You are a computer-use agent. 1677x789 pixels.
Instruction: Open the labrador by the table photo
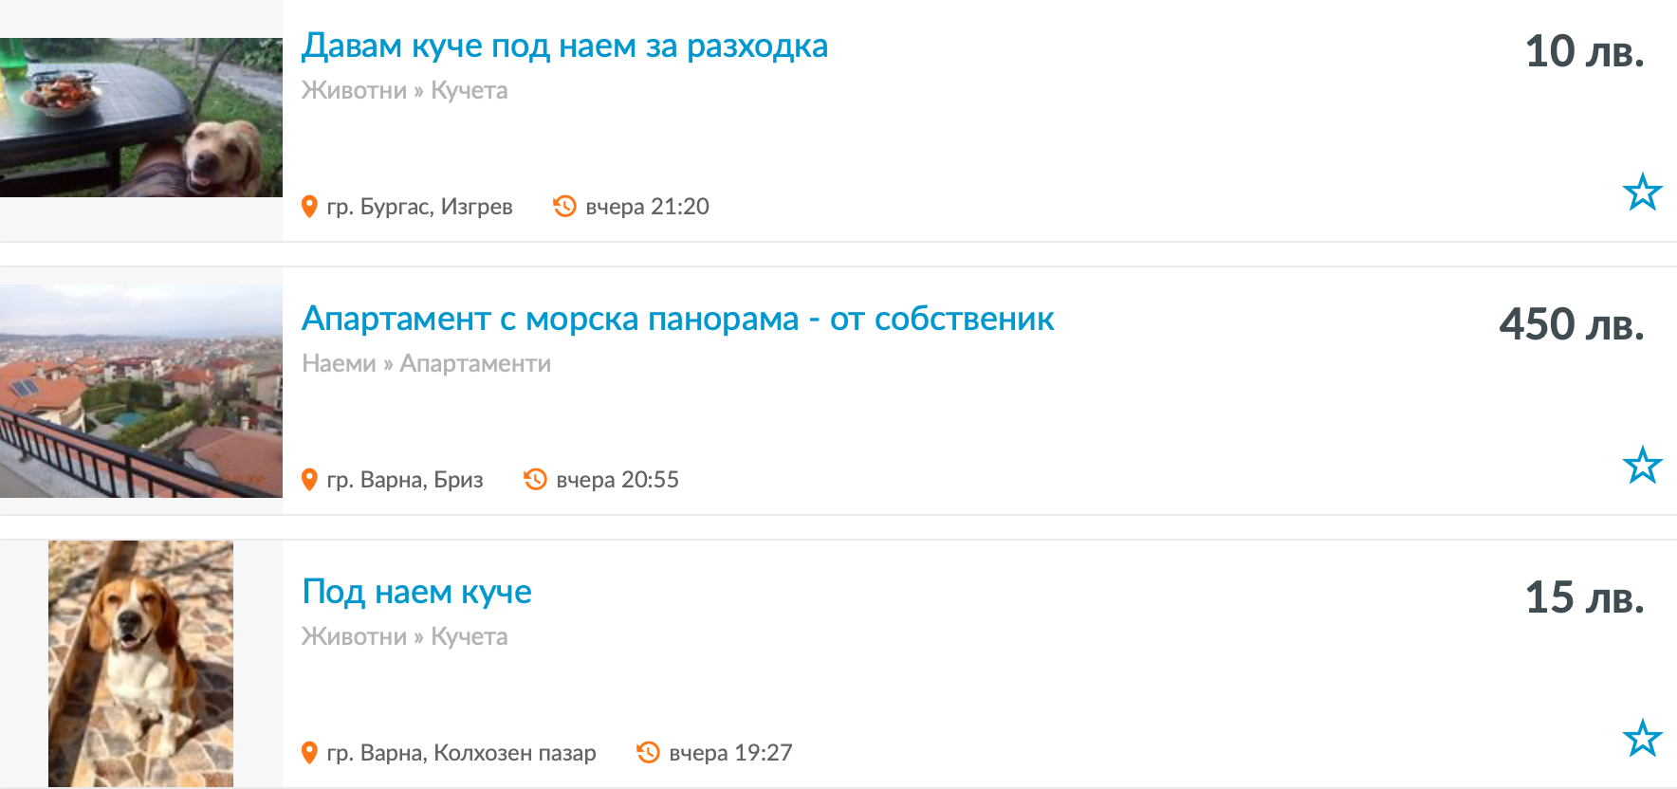click(x=141, y=118)
